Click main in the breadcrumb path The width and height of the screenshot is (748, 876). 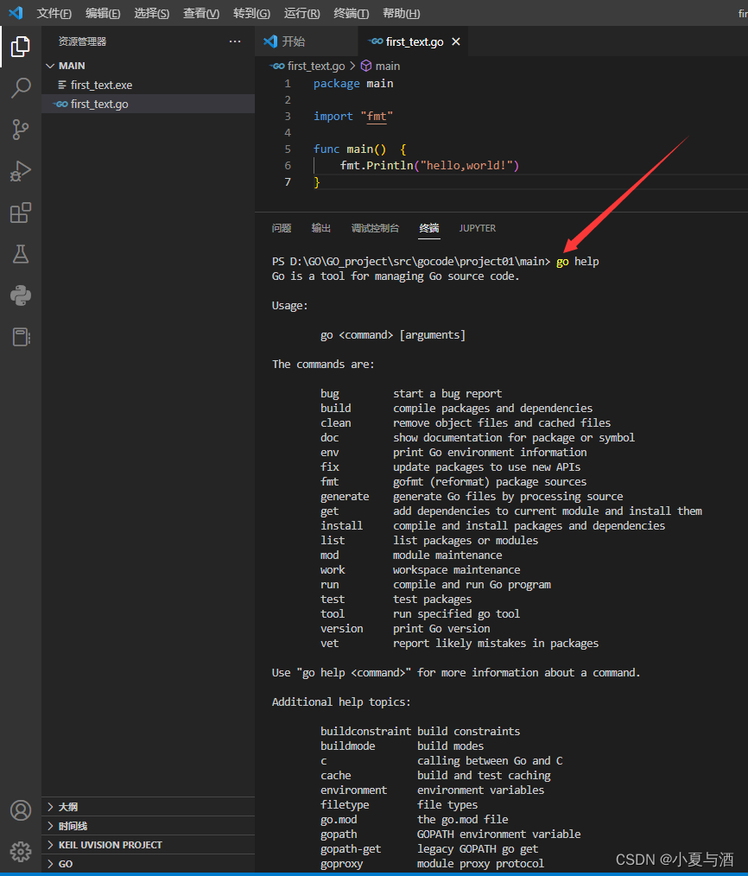tap(387, 66)
